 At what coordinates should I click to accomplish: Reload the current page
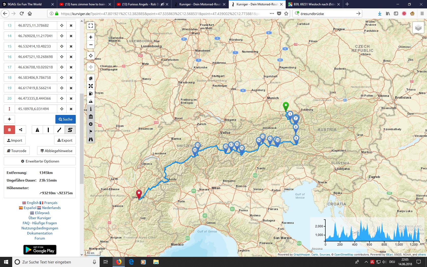tap(22, 14)
